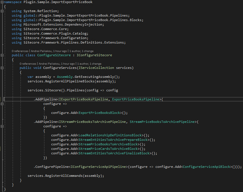This screenshot has height=192, width=243.
Task: Click author Andrei Paliakou CodeLens above class
Action: (49, 51)
